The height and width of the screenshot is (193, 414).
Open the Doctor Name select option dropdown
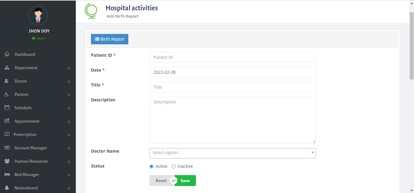[232, 153]
